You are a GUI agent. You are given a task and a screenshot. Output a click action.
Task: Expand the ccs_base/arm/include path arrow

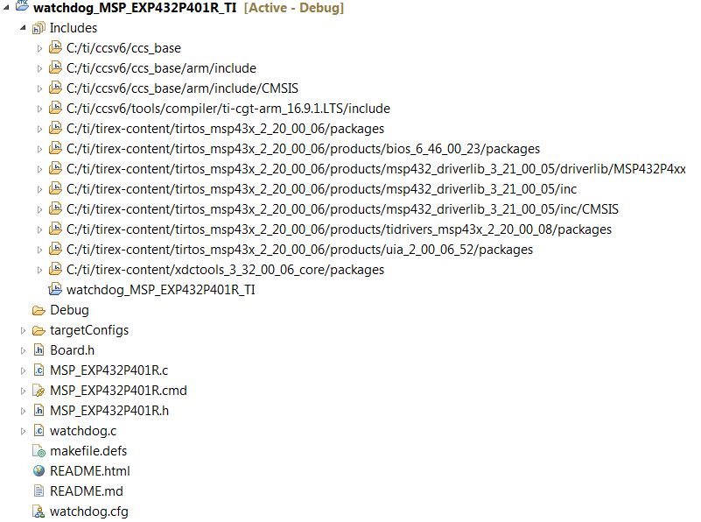coord(39,68)
